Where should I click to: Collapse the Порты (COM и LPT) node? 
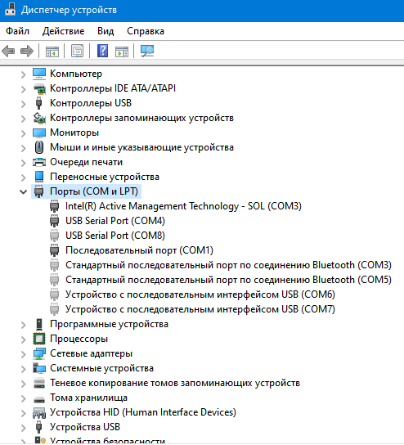(x=23, y=191)
